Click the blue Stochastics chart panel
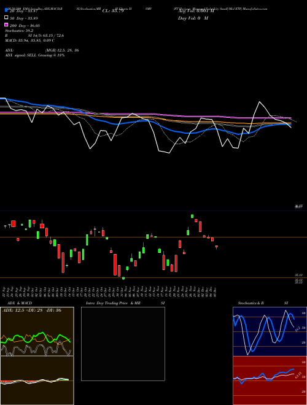Viewport: 307px width, 405px height. (270, 331)
